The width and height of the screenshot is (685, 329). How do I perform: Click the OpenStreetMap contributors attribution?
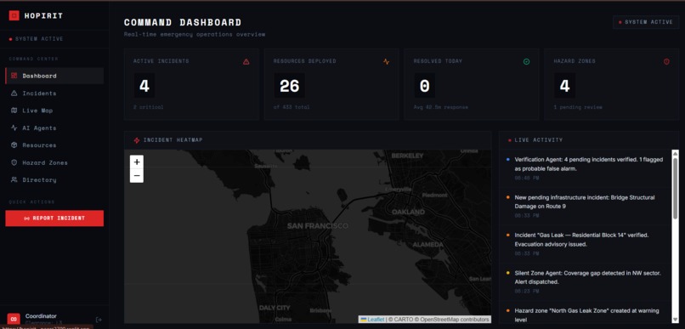(x=455, y=320)
